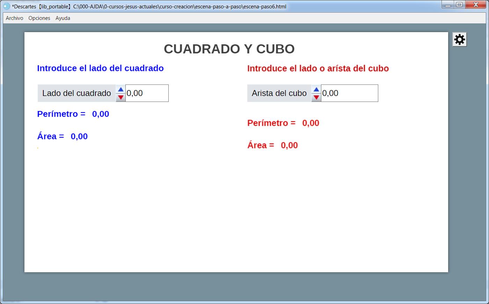The height and width of the screenshot is (304, 489).
Task: Click the Descartes app icon in title bar
Action: [x=7, y=6]
